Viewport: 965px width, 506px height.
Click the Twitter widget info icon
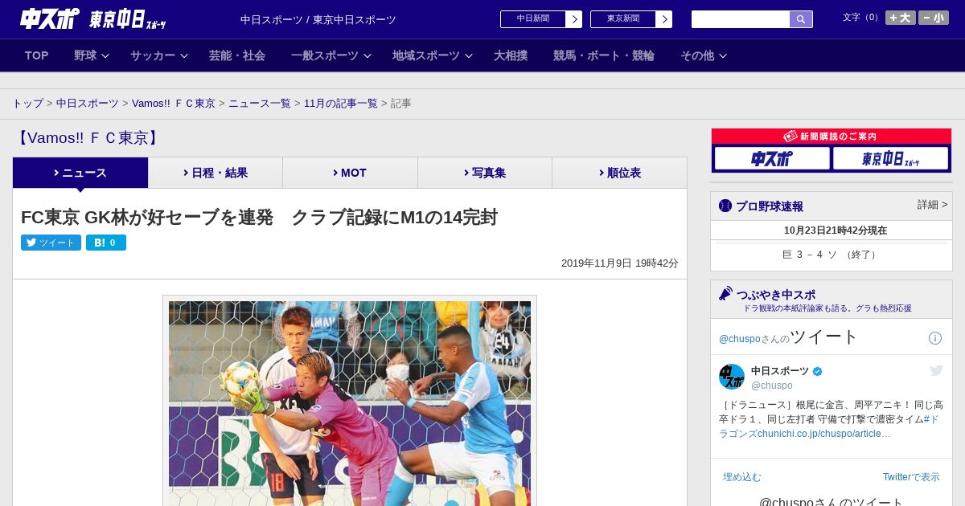click(x=935, y=338)
